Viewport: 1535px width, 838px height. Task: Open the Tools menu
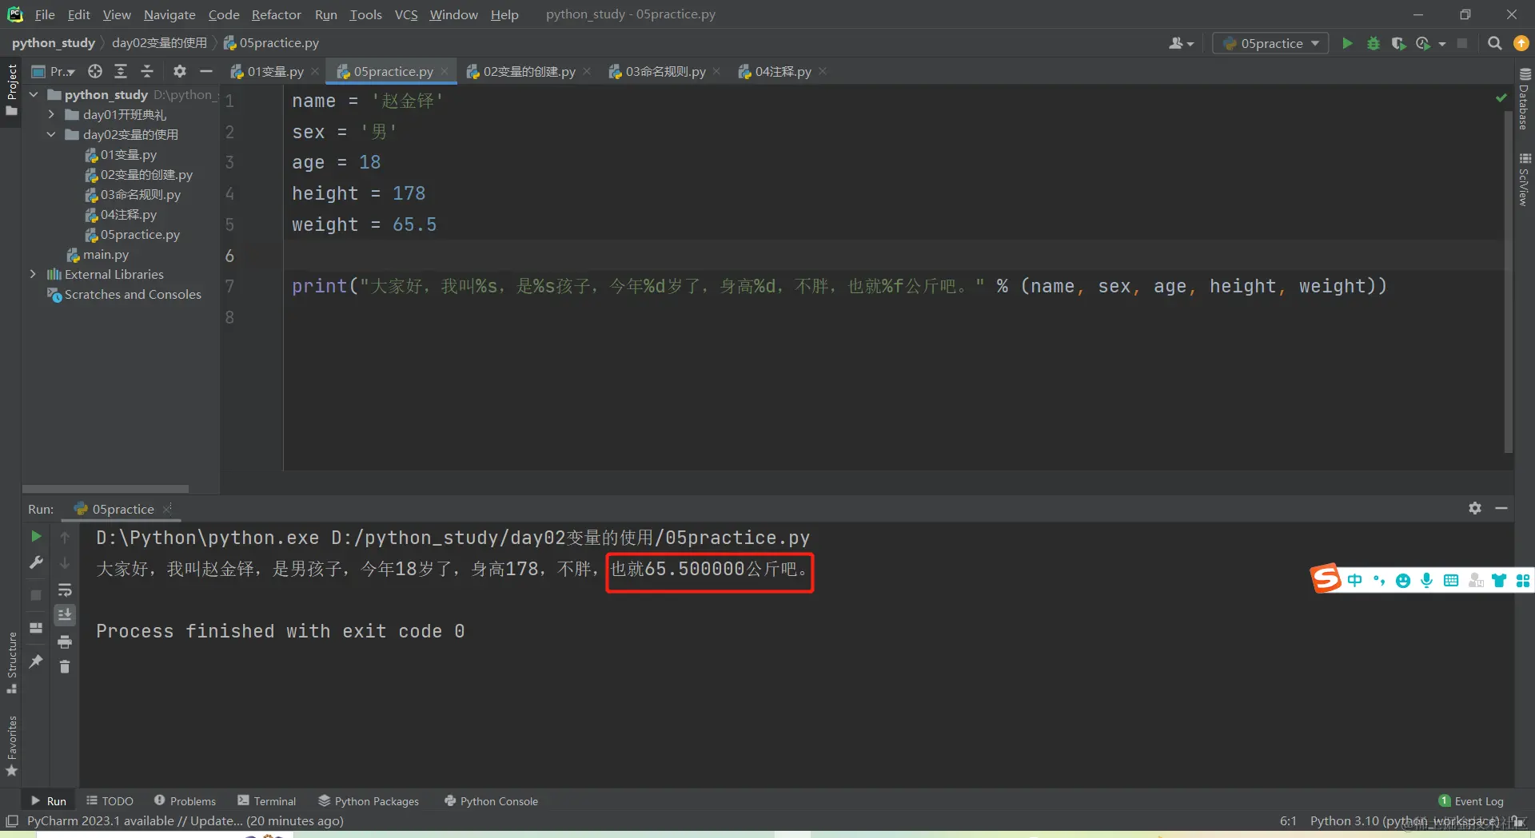point(365,14)
